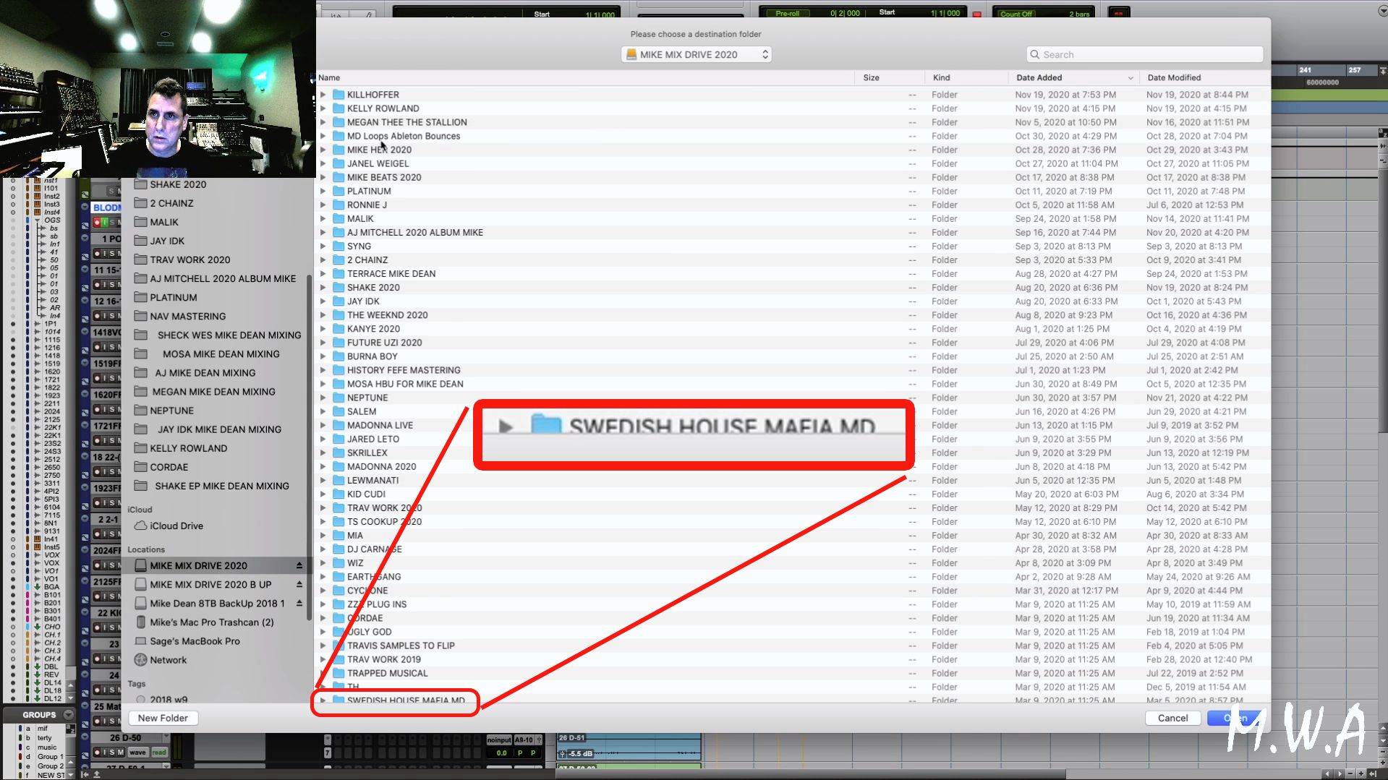The width and height of the screenshot is (1388, 780).
Task: Click the A9-10 output assignment
Action: point(524,740)
